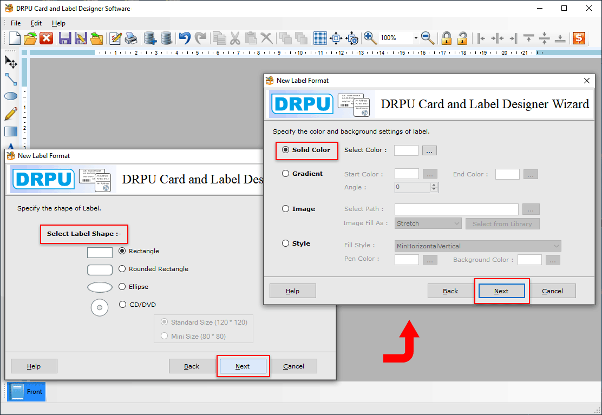This screenshot has width=602, height=415.
Task: Select the Rectangle label shape
Action: coord(122,251)
